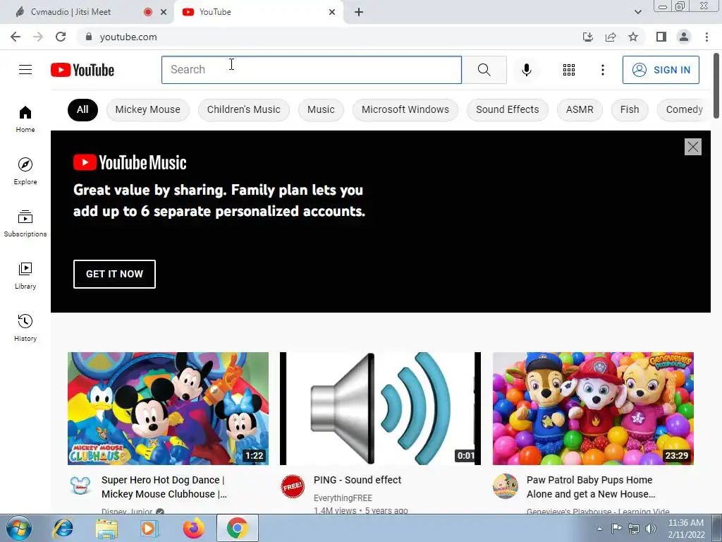Click the install app icon in address bar
This screenshot has width=722, height=542.
(x=587, y=37)
